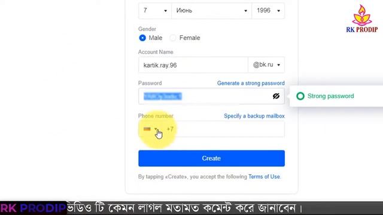Click Generate a strong password link
This screenshot has width=383, height=215.
click(x=251, y=83)
